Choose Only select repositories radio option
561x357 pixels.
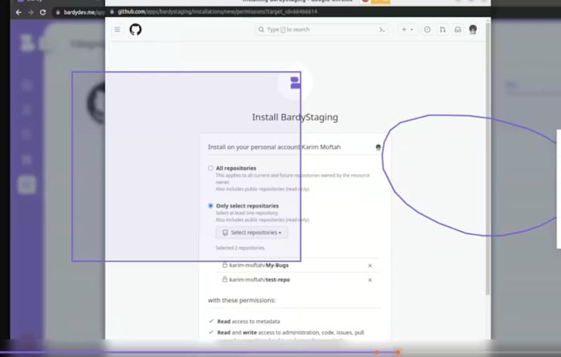tap(211, 206)
